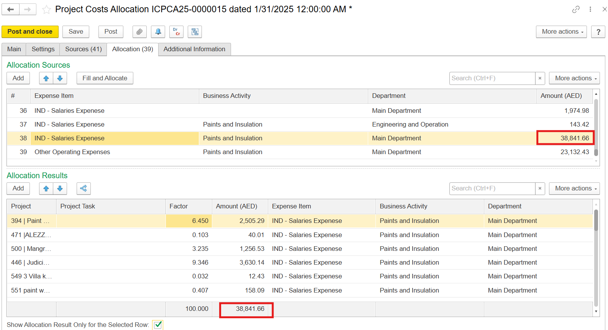Switch to the Sources (41) tab
The image size is (608, 330).
click(83, 49)
